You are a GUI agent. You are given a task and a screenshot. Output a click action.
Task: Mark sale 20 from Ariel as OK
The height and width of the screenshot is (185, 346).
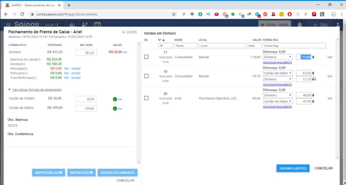[x=146, y=98]
